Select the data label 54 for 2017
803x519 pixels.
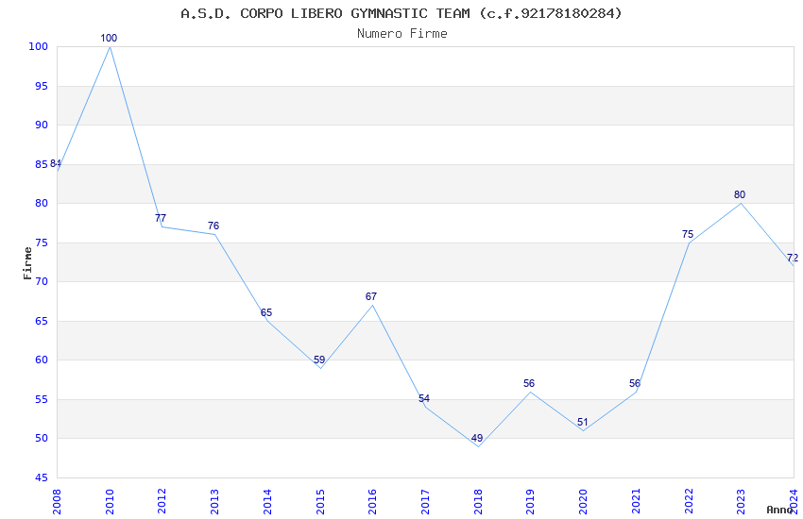click(x=424, y=399)
